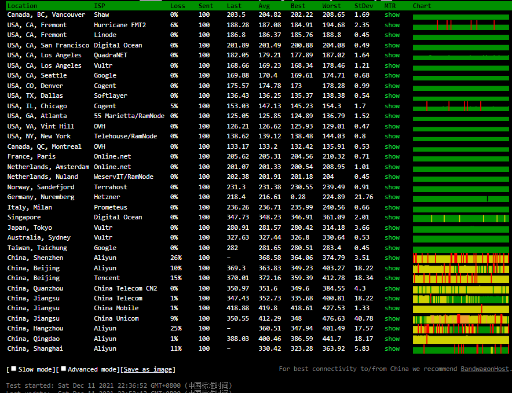
Task: Show MTR for Denver Cogent row
Action: pyautogui.click(x=392, y=86)
